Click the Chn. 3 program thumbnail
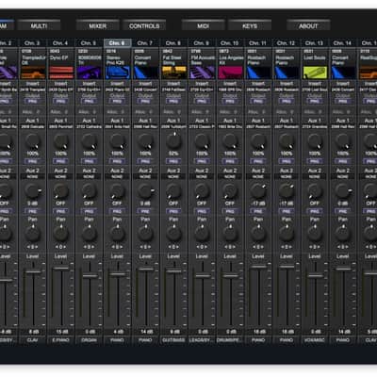The image size is (377, 377). coord(33,73)
